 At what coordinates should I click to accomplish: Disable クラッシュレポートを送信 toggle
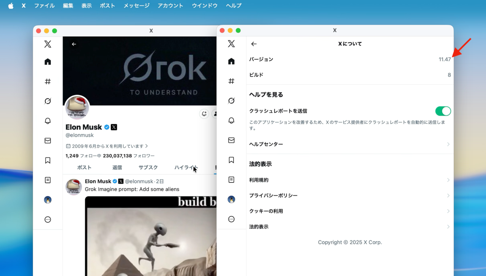(x=443, y=111)
